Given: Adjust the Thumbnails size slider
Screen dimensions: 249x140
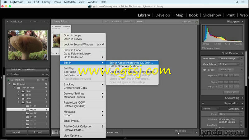Looking at the screenshot, I should pyautogui.click(x=178, y=134).
